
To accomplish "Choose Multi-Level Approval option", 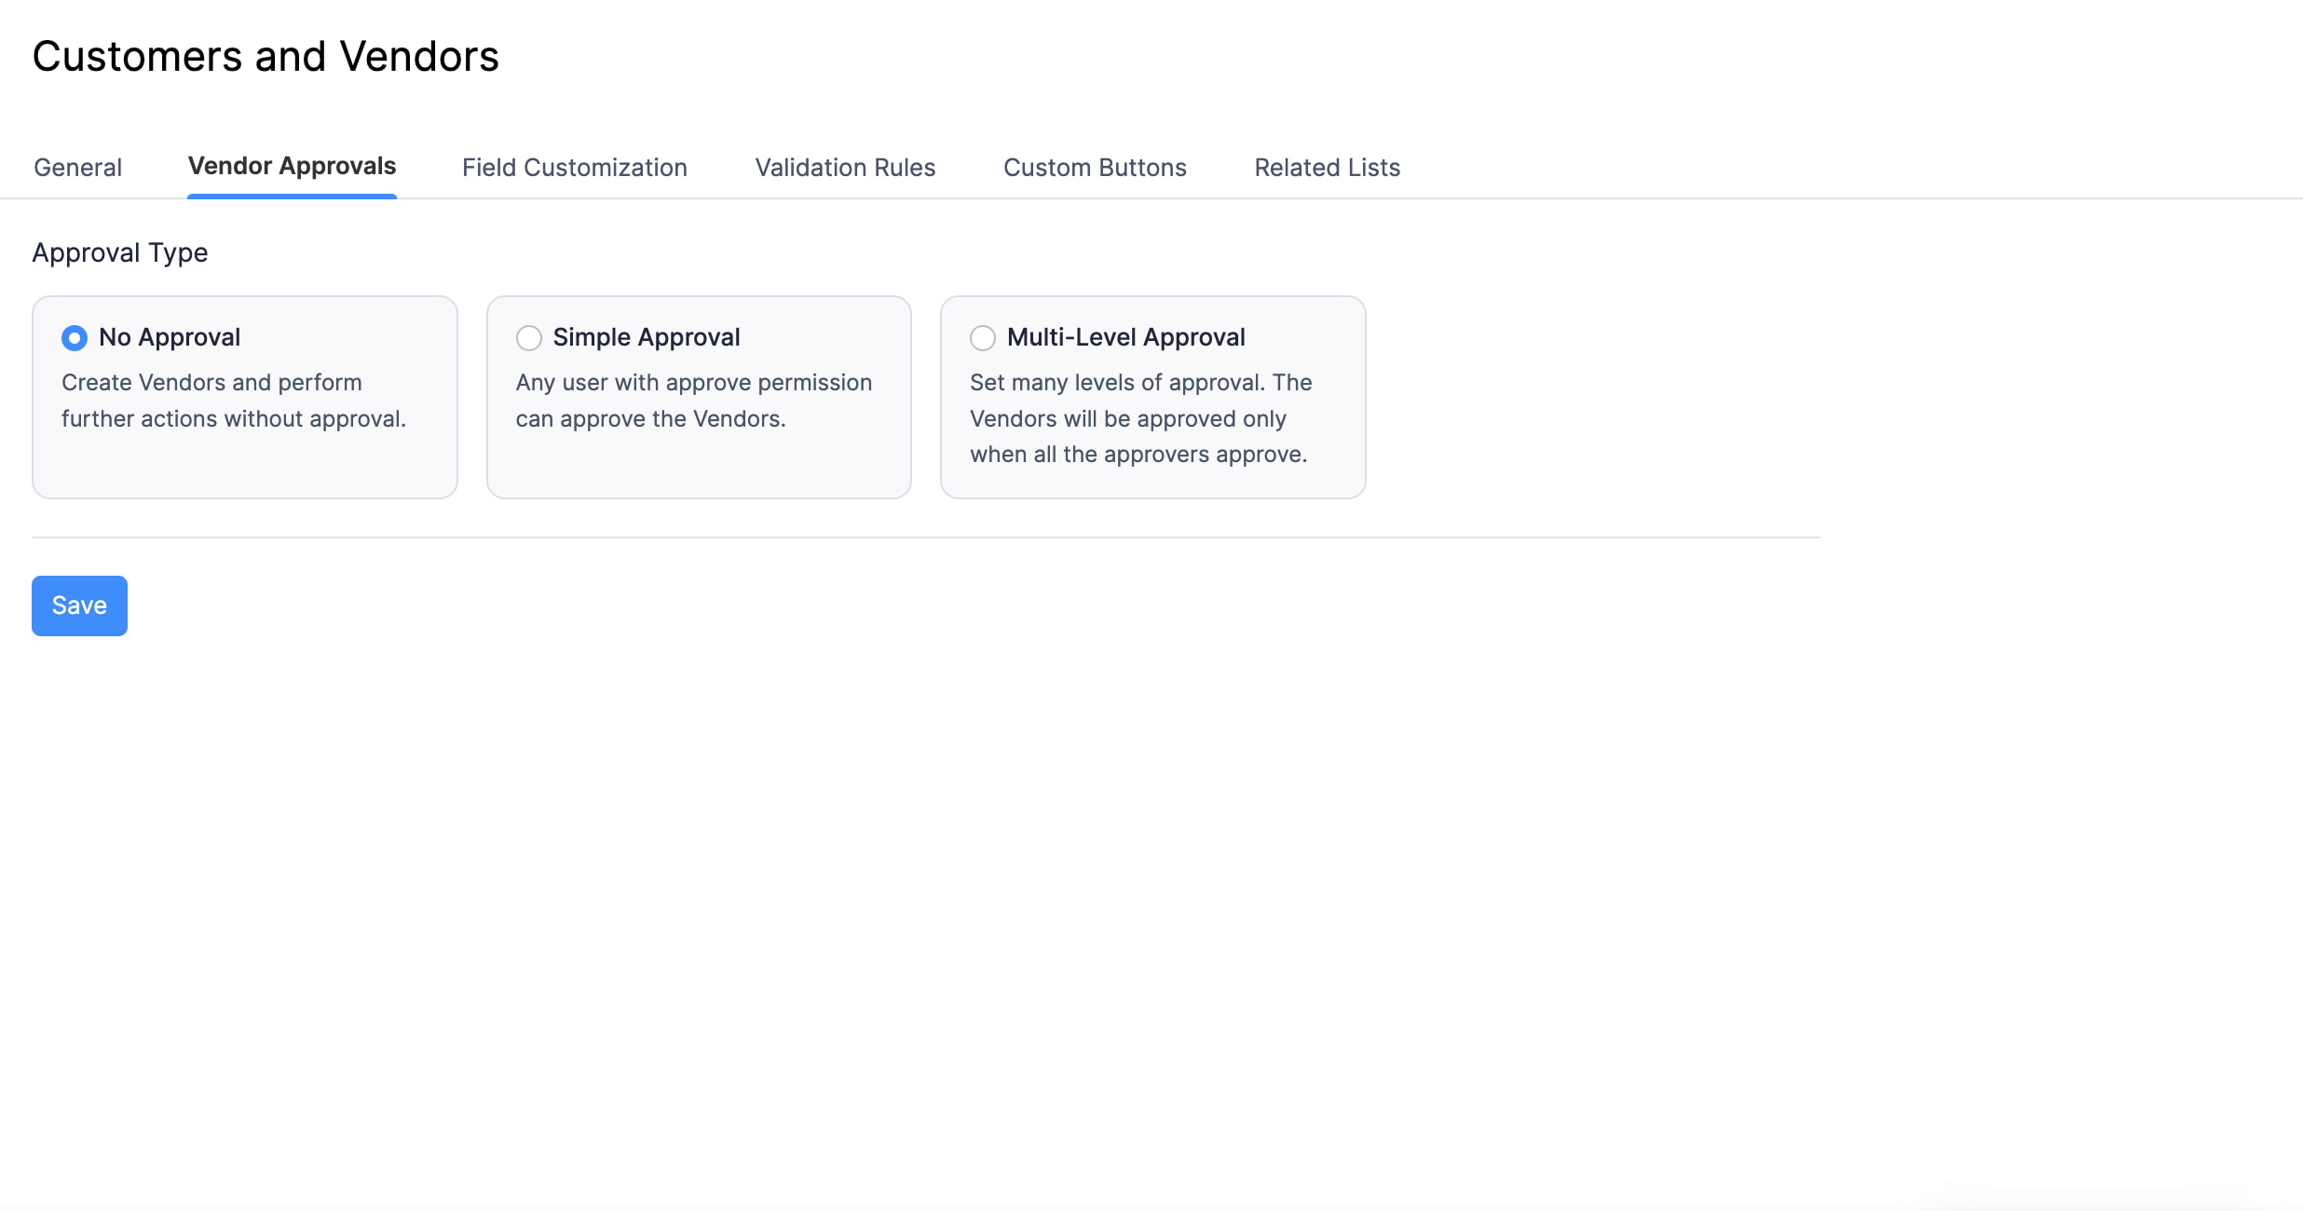I will tap(982, 338).
